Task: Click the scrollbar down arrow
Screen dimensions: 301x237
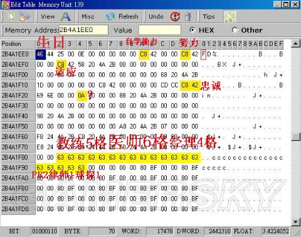Action: 295,222
